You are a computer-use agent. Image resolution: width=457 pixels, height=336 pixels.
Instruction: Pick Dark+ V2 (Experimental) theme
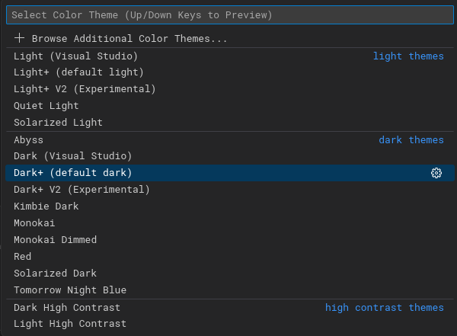(230, 190)
